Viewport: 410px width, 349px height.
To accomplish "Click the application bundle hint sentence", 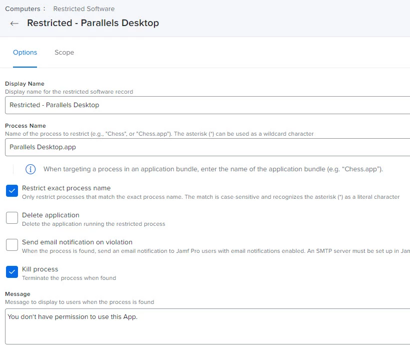I will (x=213, y=169).
